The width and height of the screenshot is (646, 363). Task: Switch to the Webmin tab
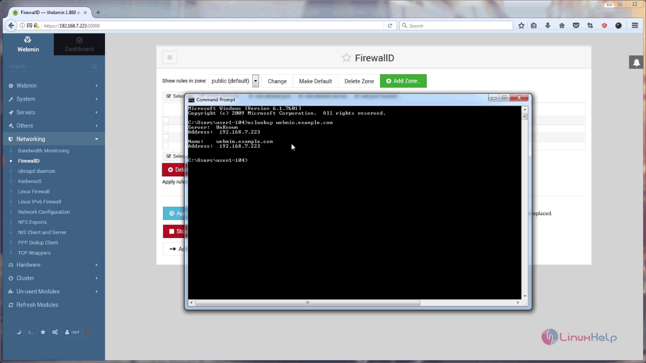pos(28,44)
